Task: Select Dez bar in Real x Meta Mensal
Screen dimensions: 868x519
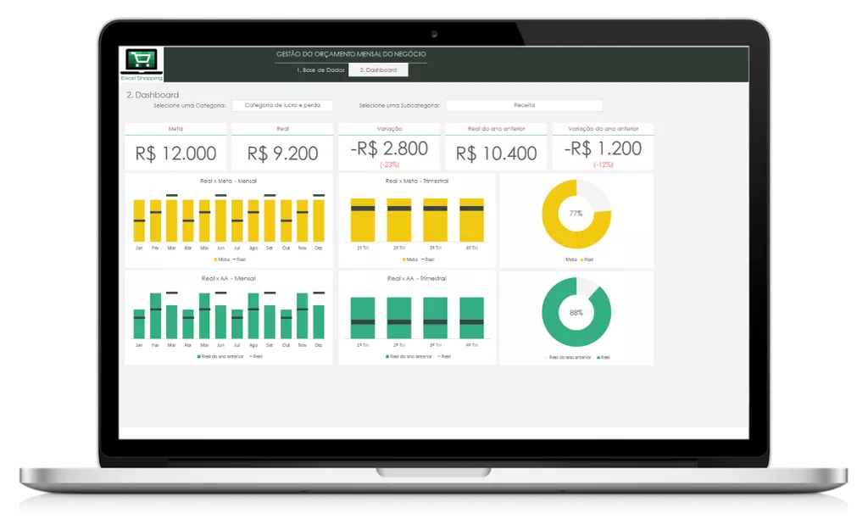Action: (x=319, y=220)
